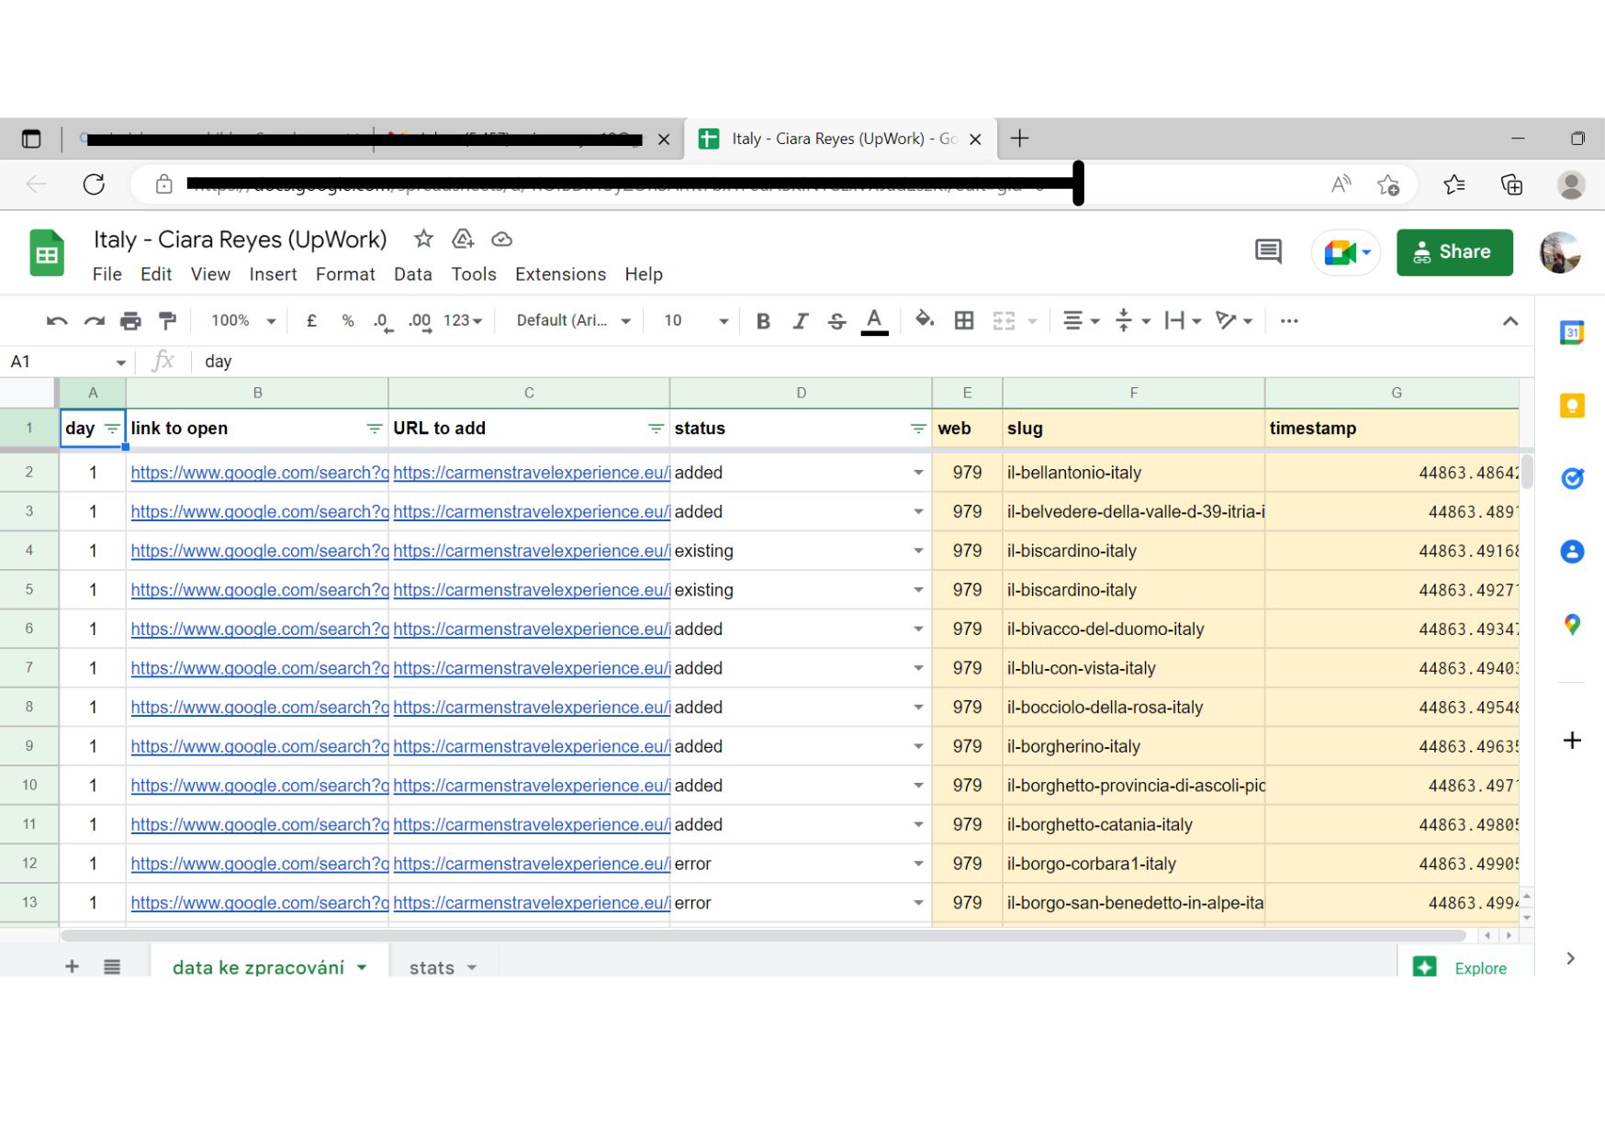Open Calendar in side panel

[x=1572, y=332]
